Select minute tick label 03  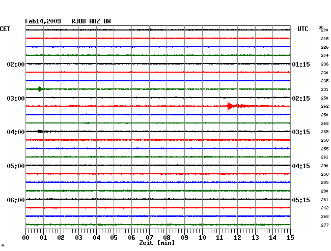click(x=79, y=238)
